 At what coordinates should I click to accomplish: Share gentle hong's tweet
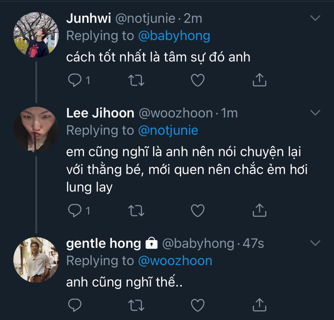(x=259, y=305)
